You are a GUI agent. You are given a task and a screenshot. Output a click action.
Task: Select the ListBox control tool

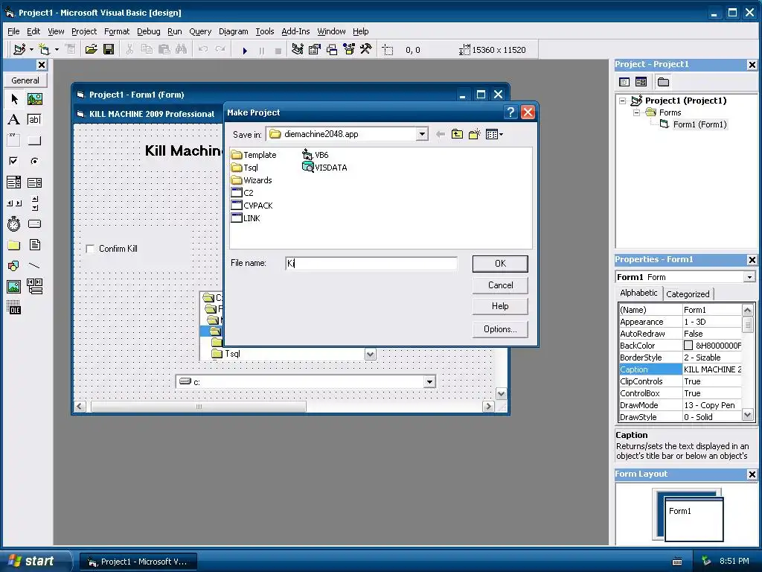(34, 182)
